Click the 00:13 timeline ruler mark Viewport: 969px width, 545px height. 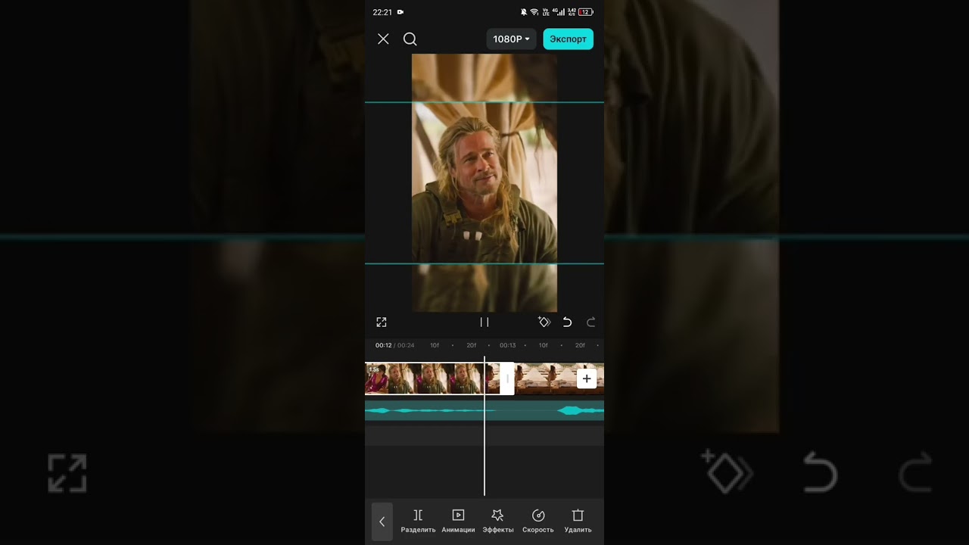click(507, 345)
